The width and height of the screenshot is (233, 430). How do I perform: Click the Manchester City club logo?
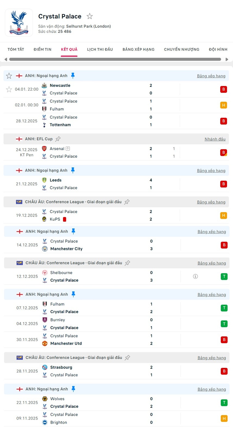[x=45, y=249]
